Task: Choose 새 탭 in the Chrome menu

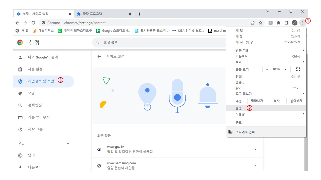Action: 266,30
